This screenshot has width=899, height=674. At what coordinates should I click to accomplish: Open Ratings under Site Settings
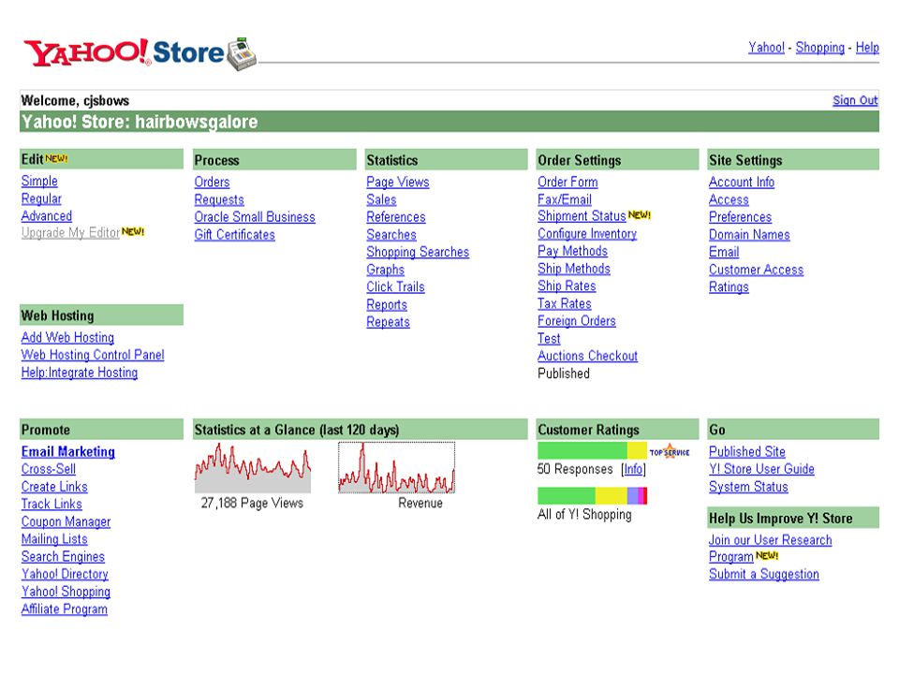point(729,287)
